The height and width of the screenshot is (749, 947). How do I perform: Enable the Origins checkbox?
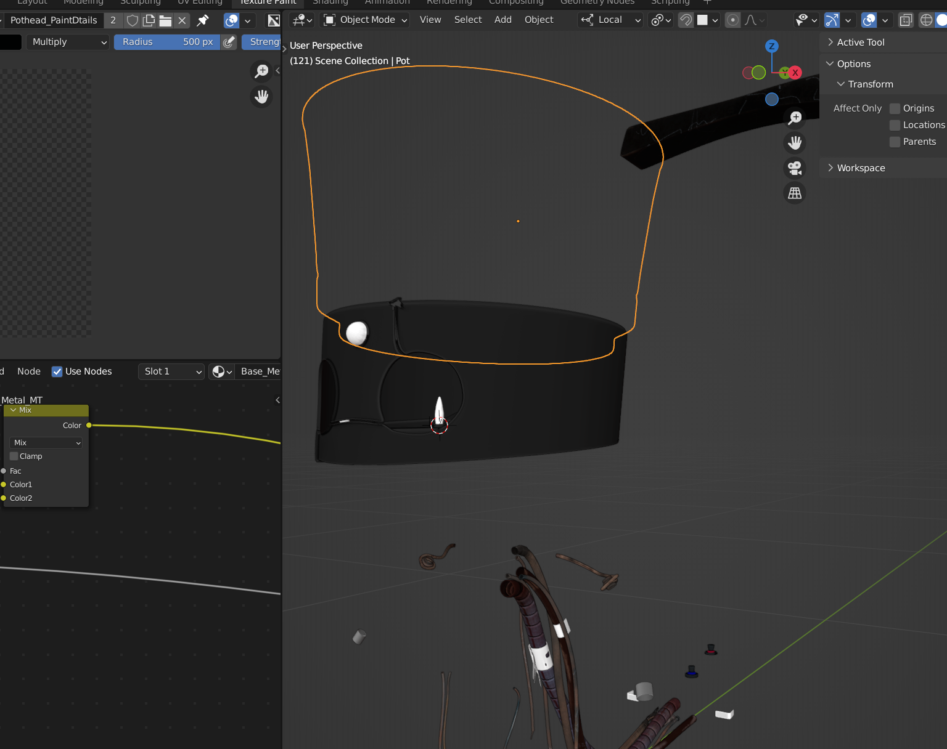point(895,108)
